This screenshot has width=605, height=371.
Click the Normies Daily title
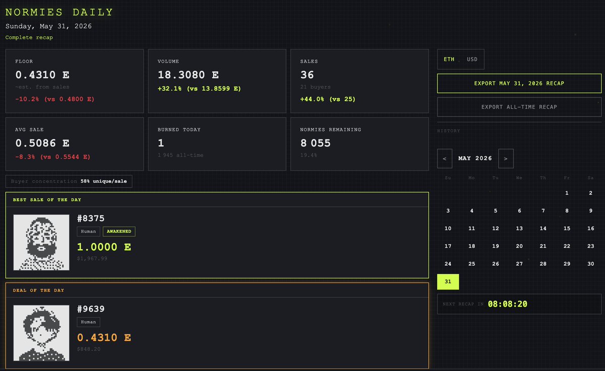pyautogui.click(x=59, y=12)
